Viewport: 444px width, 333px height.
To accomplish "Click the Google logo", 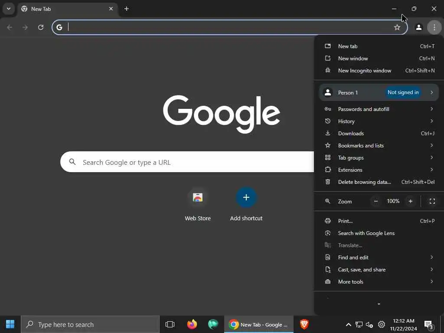I will point(222,114).
